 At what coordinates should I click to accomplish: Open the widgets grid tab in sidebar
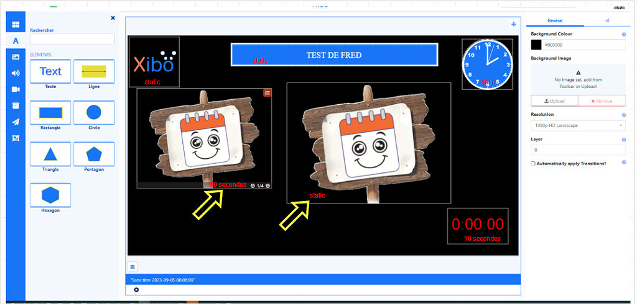click(16, 25)
